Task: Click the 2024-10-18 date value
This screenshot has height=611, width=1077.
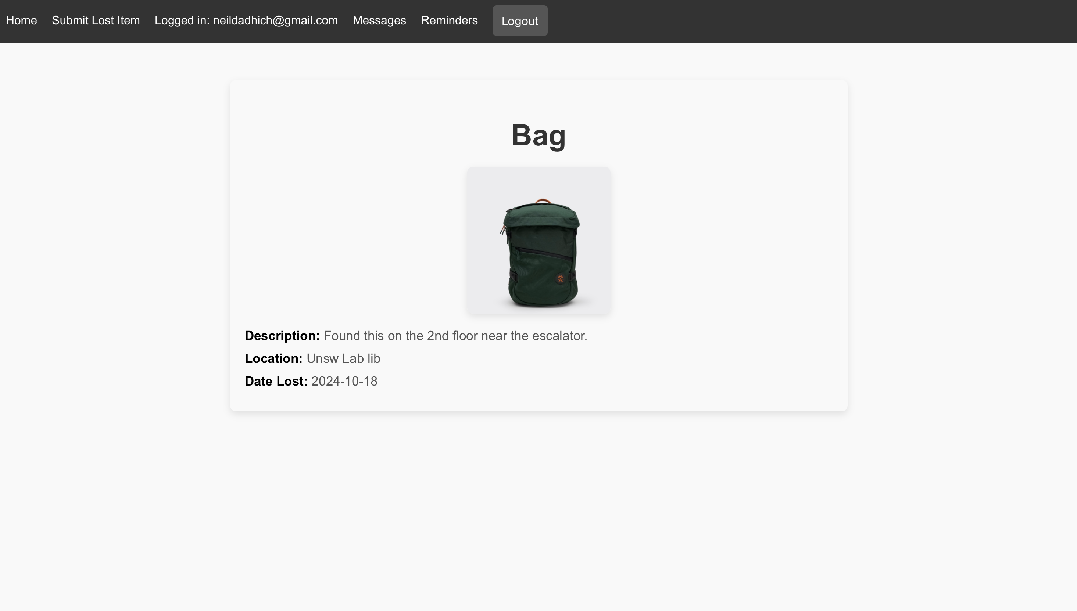Action: (344, 381)
